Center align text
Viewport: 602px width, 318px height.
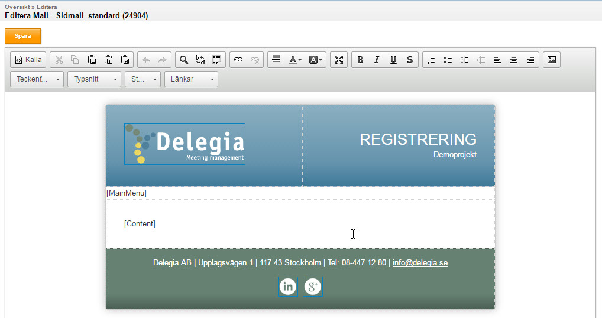(514, 60)
